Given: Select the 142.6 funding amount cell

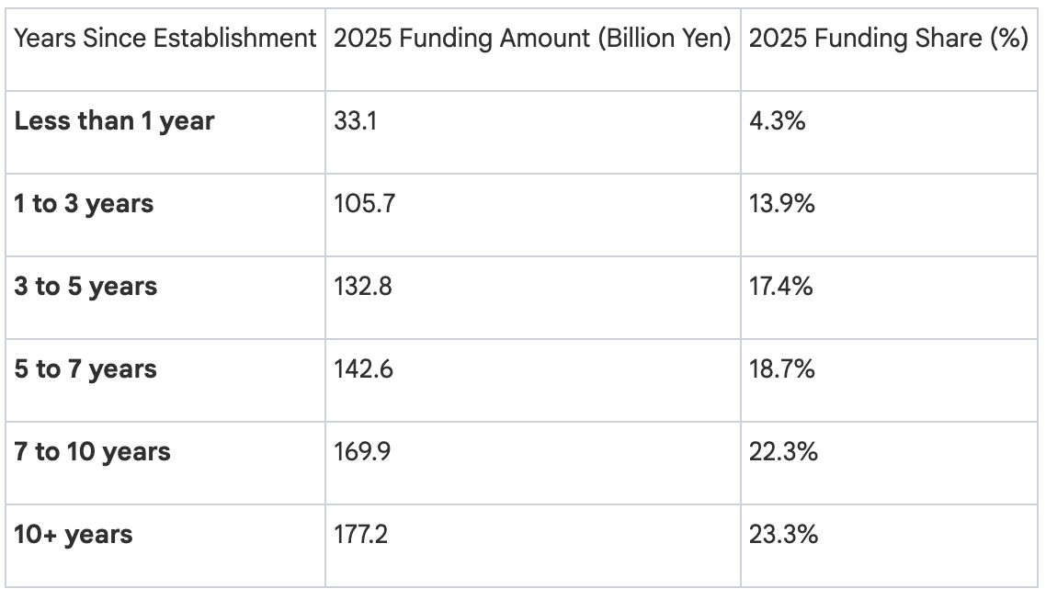Looking at the screenshot, I should click(363, 369).
